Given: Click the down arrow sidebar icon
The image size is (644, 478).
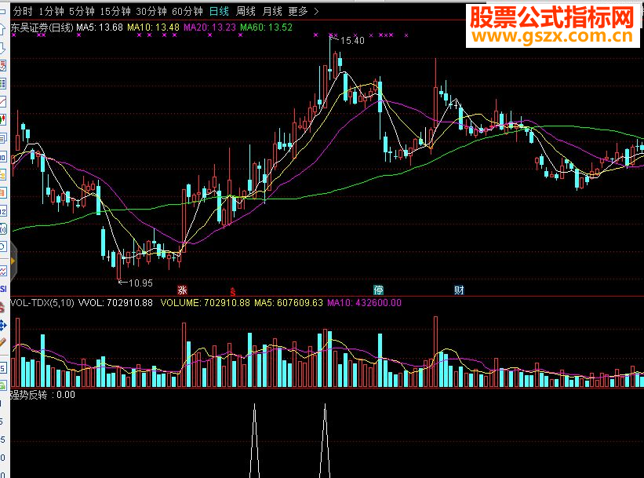Looking at the screenshot, I should 3,48.
